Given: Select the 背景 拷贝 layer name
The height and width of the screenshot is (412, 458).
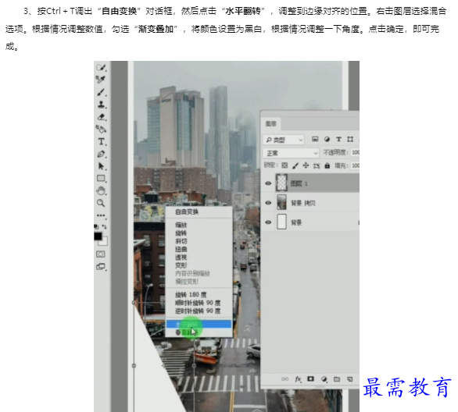Looking at the screenshot, I should pyautogui.click(x=303, y=203).
